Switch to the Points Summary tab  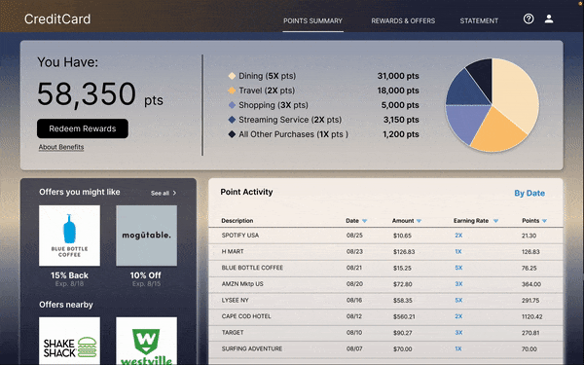312,20
